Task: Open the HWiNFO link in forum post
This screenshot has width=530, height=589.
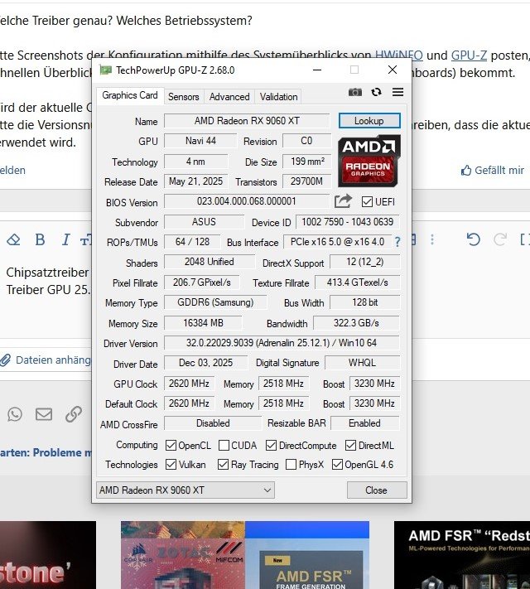Action: 399,56
